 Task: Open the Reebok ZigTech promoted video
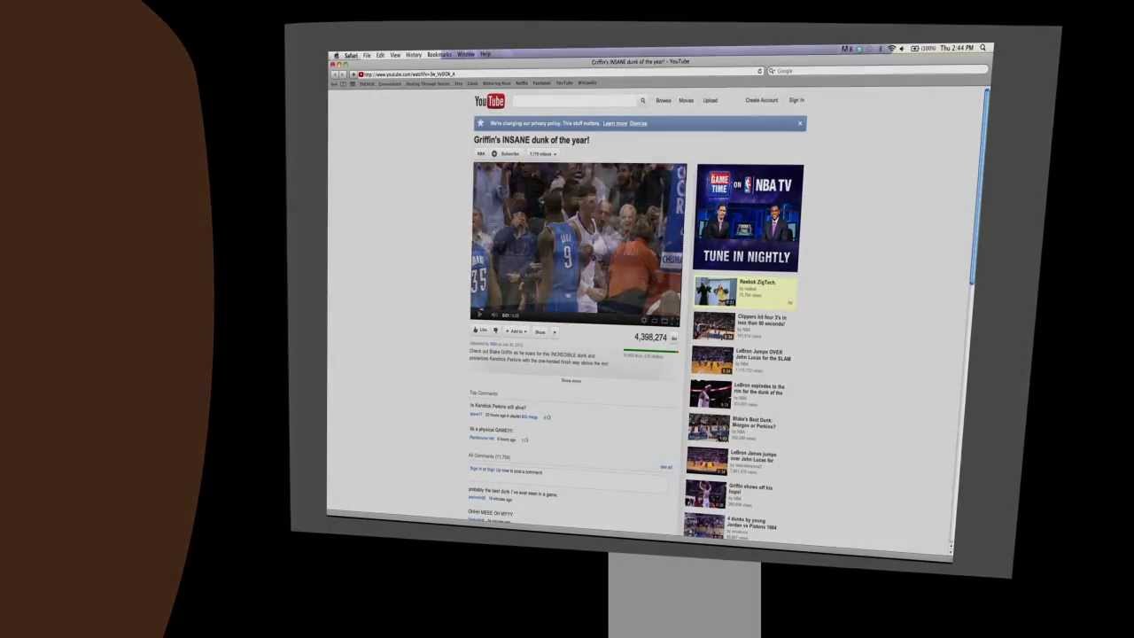745,292
